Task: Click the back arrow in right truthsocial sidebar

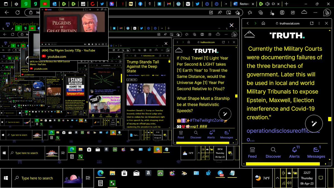Action: click(248, 23)
